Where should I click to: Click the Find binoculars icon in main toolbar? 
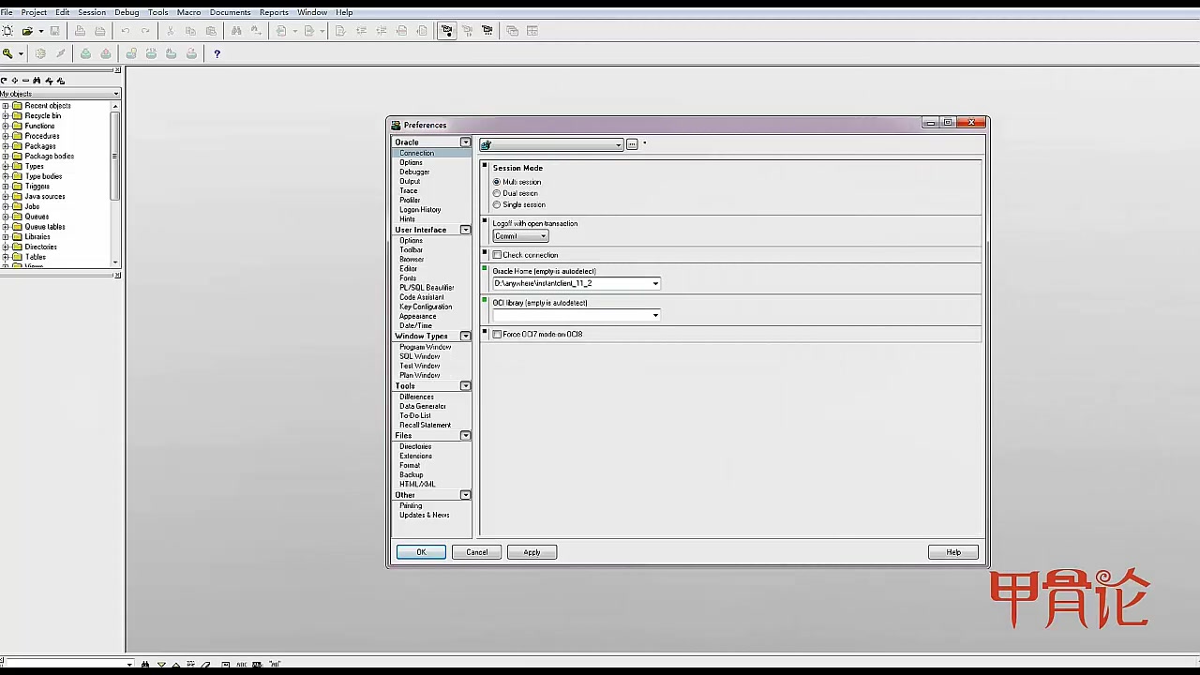[236, 31]
